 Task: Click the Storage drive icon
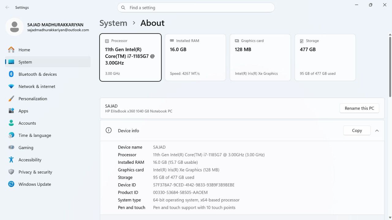click(302, 41)
